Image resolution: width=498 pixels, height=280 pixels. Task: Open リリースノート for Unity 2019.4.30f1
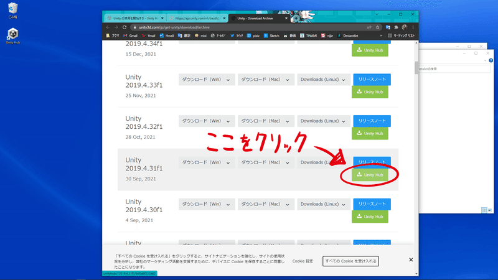pos(372,204)
